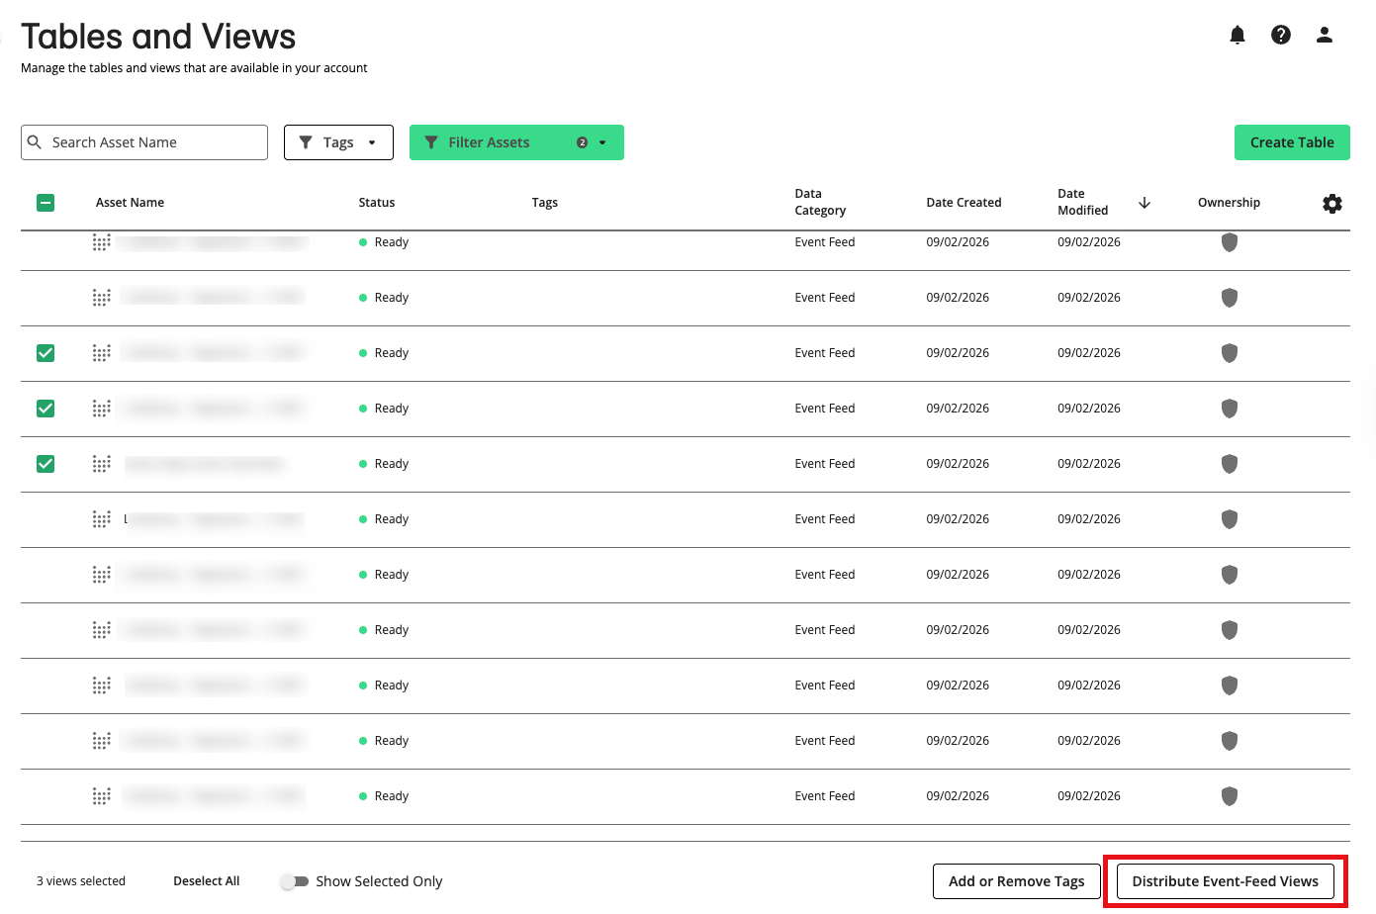This screenshot has height=914, width=1376.
Task: Click Add or Remove Tags
Action: (1016, 880)
